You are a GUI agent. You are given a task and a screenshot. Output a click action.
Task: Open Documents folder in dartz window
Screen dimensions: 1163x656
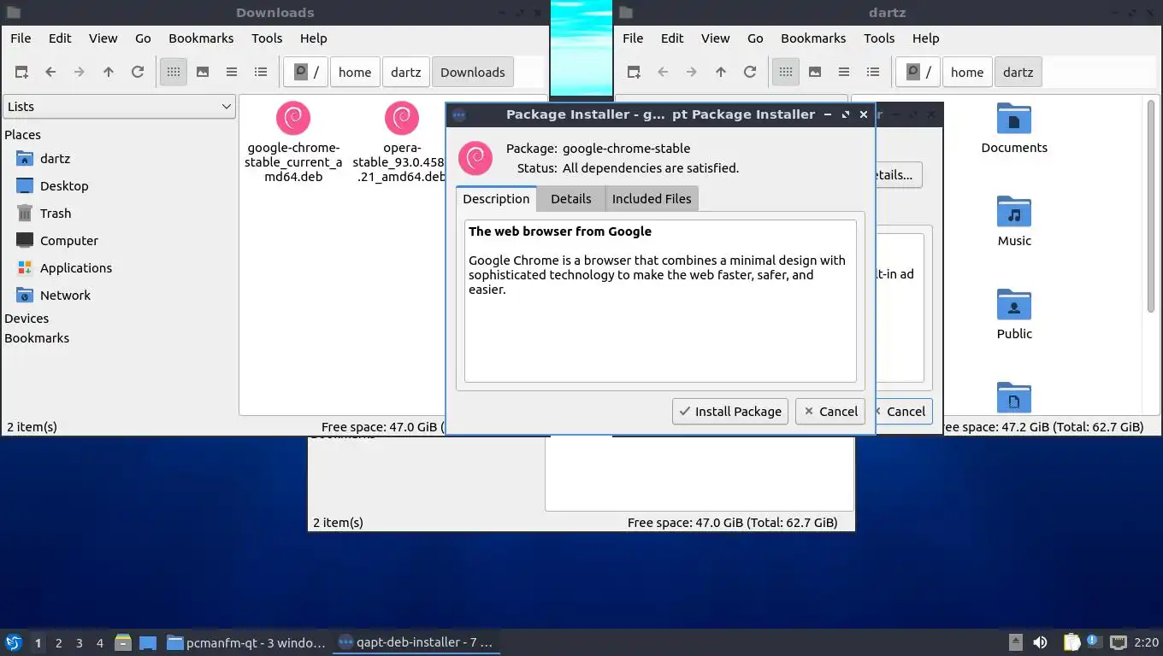pos(1014,129)
